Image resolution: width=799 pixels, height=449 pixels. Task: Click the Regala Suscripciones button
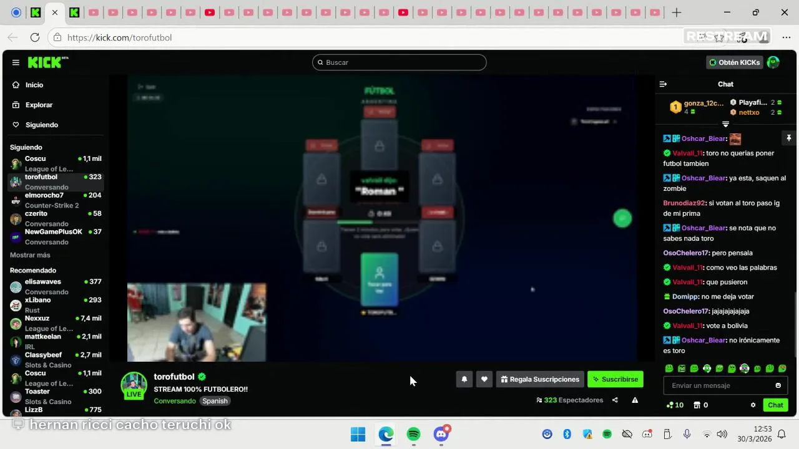[x=541, y=379]
